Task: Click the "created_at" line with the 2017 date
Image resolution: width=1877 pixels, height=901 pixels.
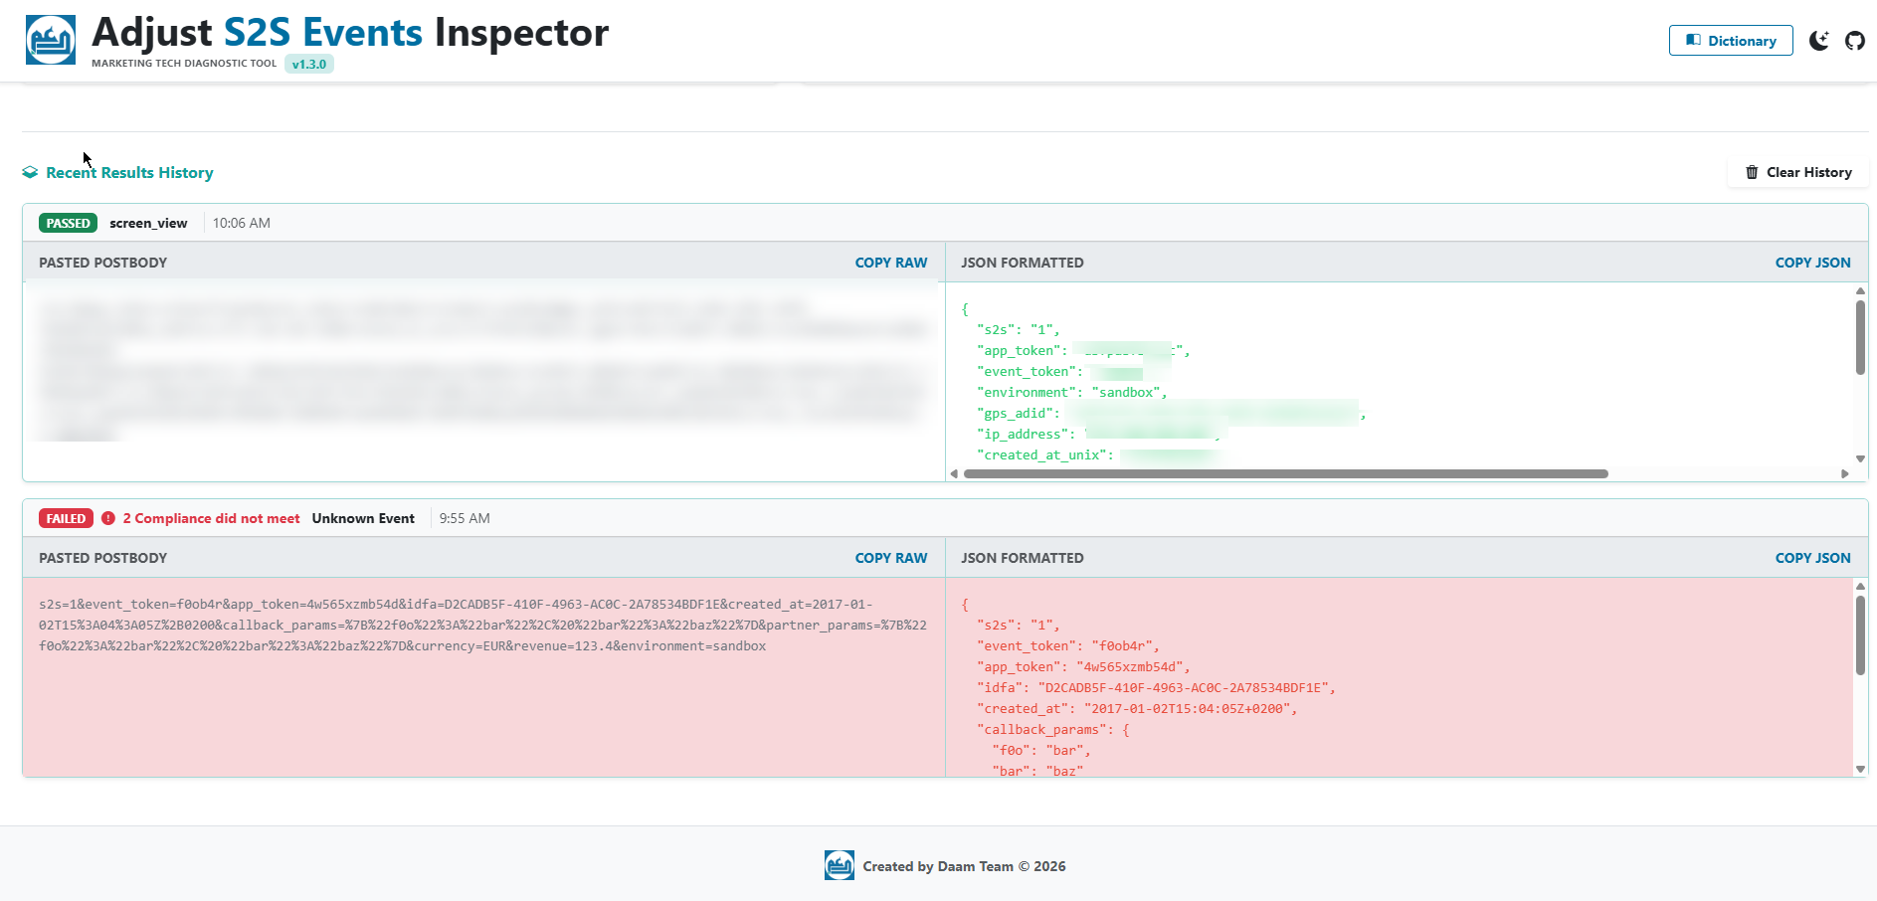Action: pos(1138,709)
